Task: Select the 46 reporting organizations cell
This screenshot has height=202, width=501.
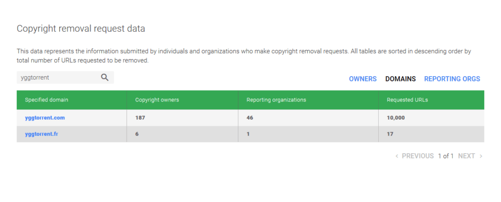Action: [x=308, y=118]
